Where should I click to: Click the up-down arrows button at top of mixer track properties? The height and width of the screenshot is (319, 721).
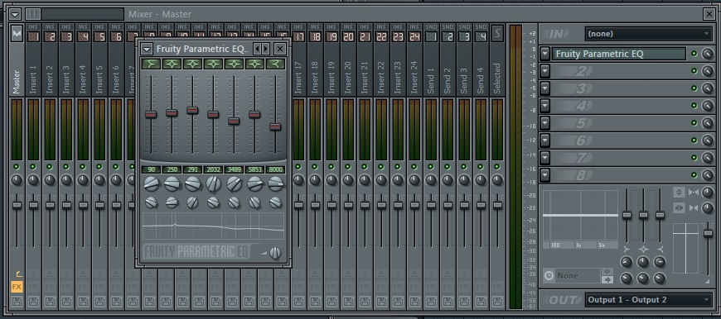pos(680,192)
